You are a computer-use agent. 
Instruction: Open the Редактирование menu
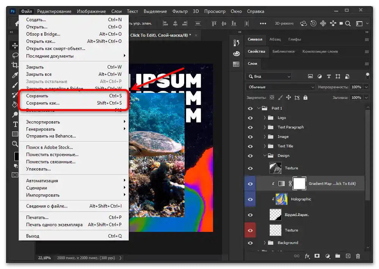54,11
